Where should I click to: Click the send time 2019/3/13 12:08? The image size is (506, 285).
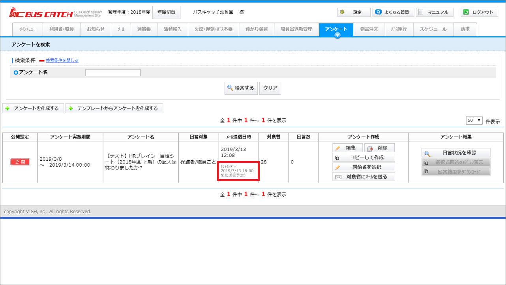[233, 152]
